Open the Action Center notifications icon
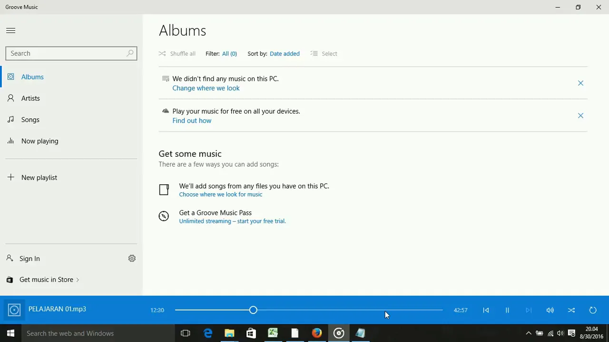Image resolution: width=609 pixels, height=342 pixels. [x=572, y=333]
